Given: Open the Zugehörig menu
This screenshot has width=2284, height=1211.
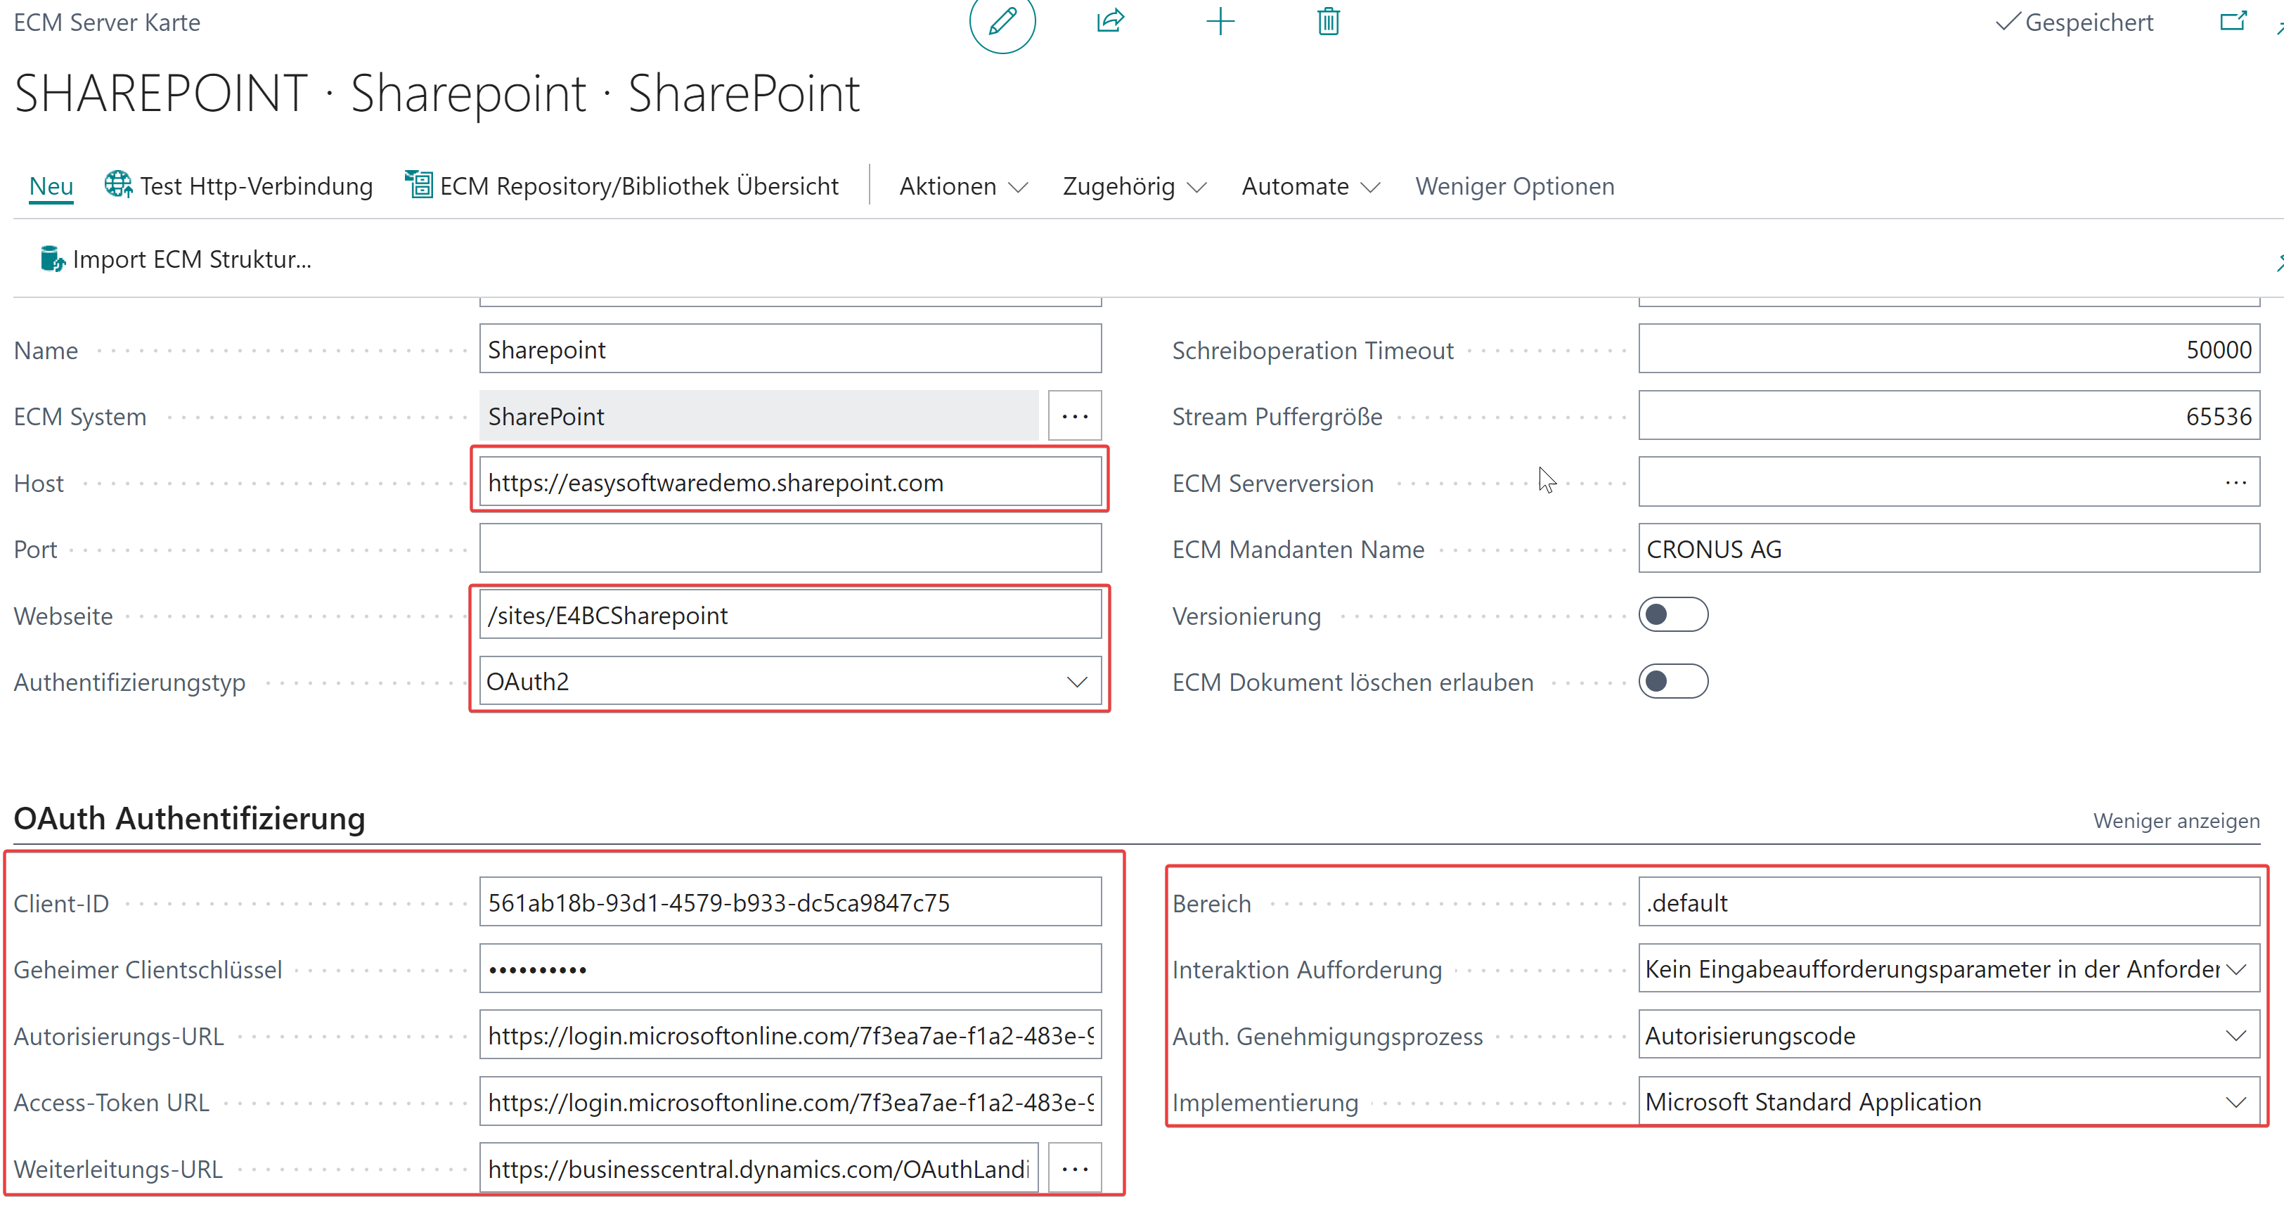Looking at the screenshot, I should 1134,186.
